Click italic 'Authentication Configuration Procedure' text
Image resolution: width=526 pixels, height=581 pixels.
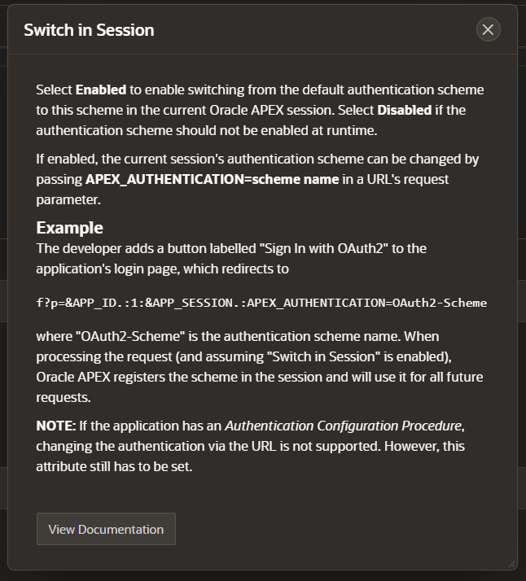(344, 426)
